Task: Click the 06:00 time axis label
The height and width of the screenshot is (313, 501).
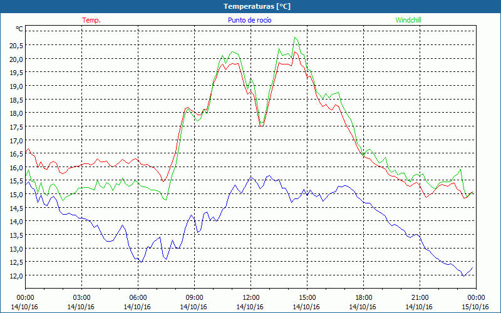Action: [138, 298]
